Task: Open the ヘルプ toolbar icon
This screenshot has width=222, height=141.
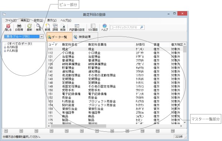Action: 104,27
